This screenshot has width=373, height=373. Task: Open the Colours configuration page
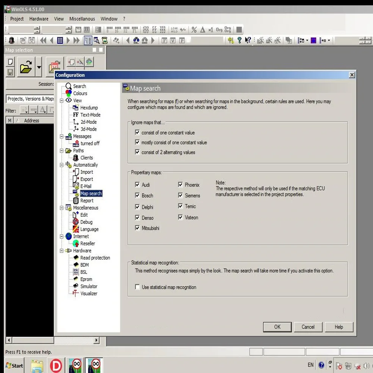80,93
